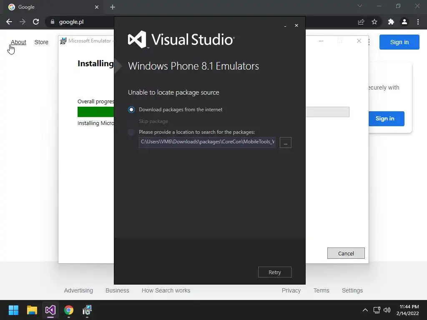Open Chrome profile avatar menu
The image size is (427, 320).
[404, 22]
